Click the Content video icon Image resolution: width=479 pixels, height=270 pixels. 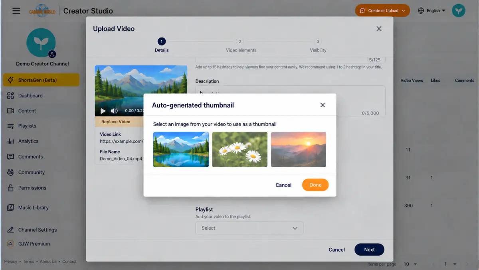click(x=11, y=111)
